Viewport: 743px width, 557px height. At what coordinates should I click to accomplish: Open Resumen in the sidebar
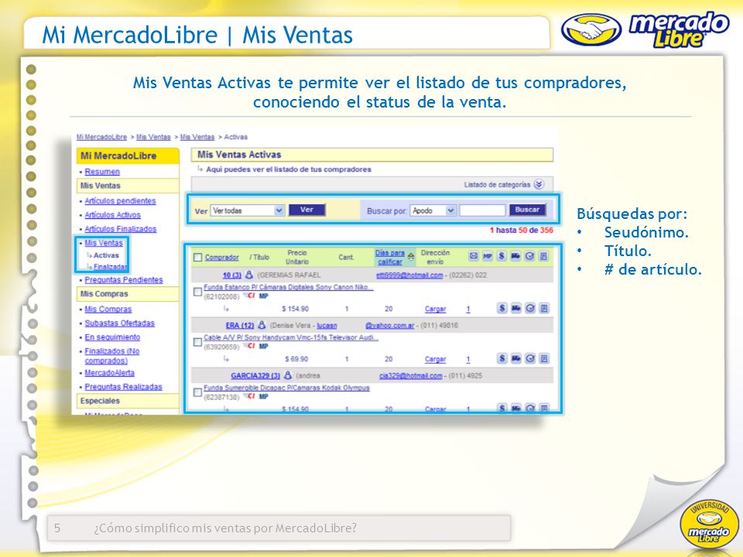point(102,172)
